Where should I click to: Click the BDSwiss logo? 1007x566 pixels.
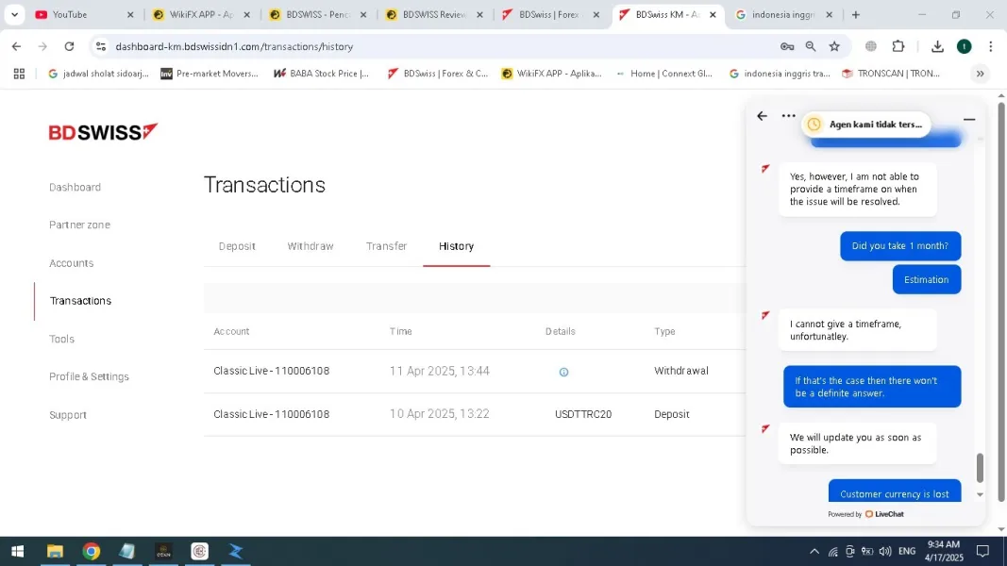103,131
